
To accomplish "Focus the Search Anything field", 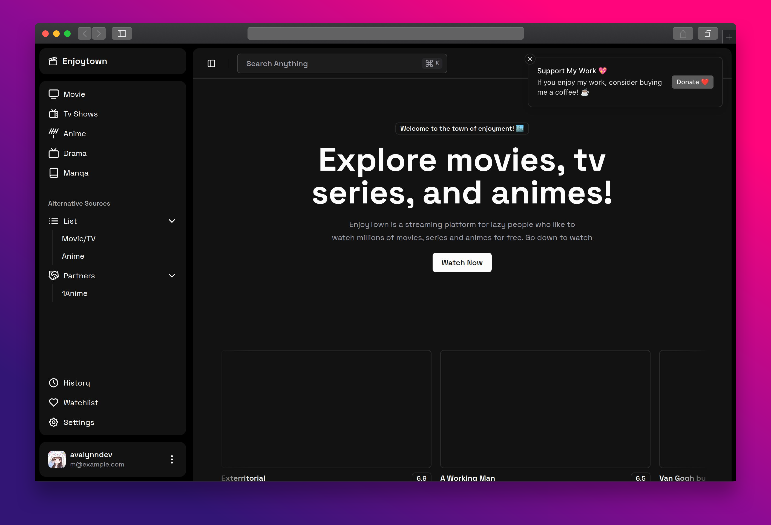I will point(332,64).
